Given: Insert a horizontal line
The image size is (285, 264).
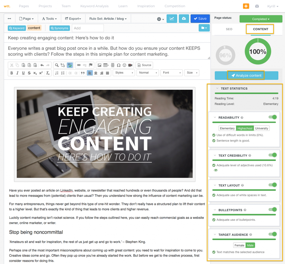Looking at the screenshot, I should coord(113,65).
